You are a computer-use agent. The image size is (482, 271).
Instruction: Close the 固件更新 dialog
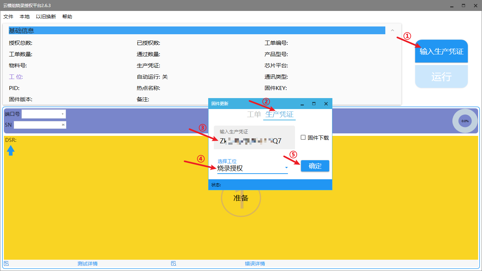coord(326,104)
